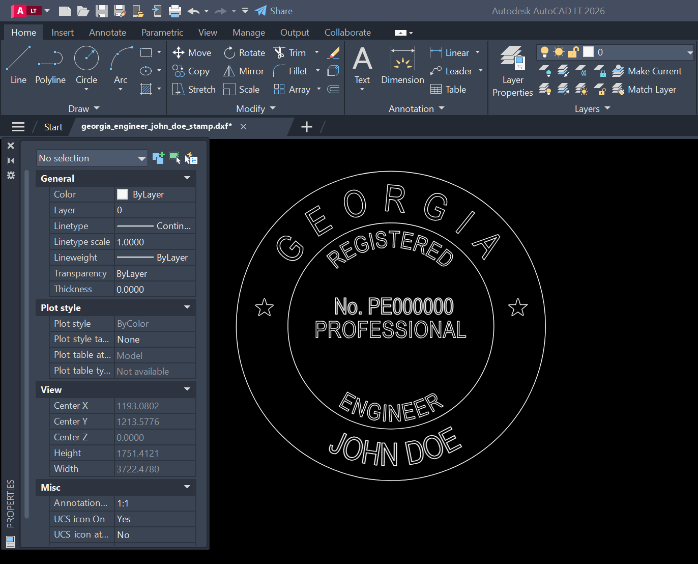Click the Copy tool

coord(191,71)
